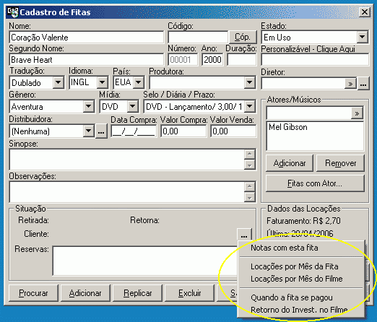Click into the Segundo Nome text field
377x322 pixels.
pyautogui.click(x=87, y=60)
